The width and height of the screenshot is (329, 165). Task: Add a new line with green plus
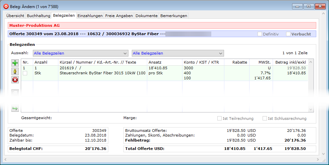coord(15,63)
